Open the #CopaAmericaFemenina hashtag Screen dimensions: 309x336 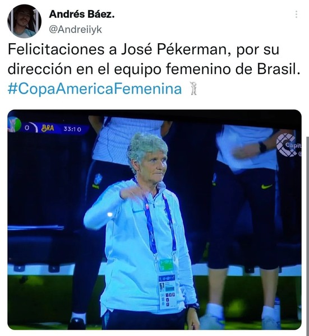pos(95,88)
